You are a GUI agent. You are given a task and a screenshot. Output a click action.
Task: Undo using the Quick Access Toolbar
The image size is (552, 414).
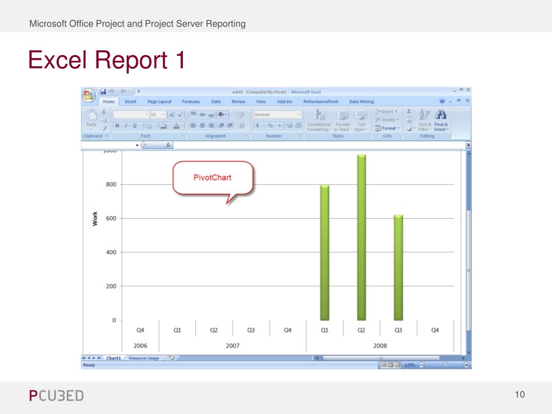(111, 92)
